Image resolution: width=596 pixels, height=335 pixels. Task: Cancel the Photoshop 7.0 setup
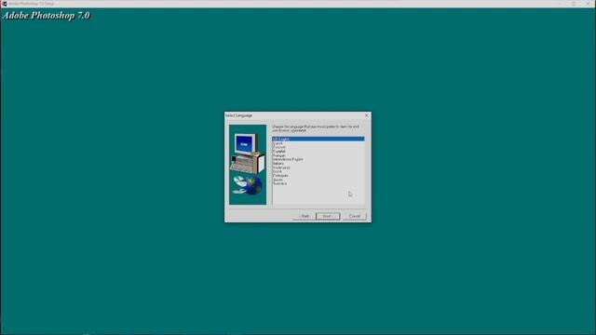[x=355, y=216]
